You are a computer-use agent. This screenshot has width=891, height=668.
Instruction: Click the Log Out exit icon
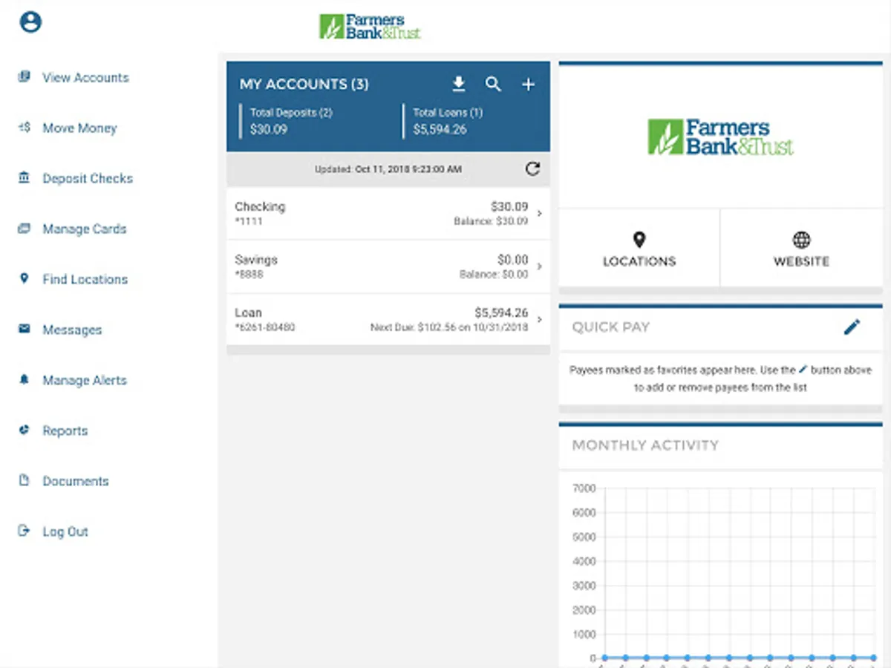click(25, 531)
